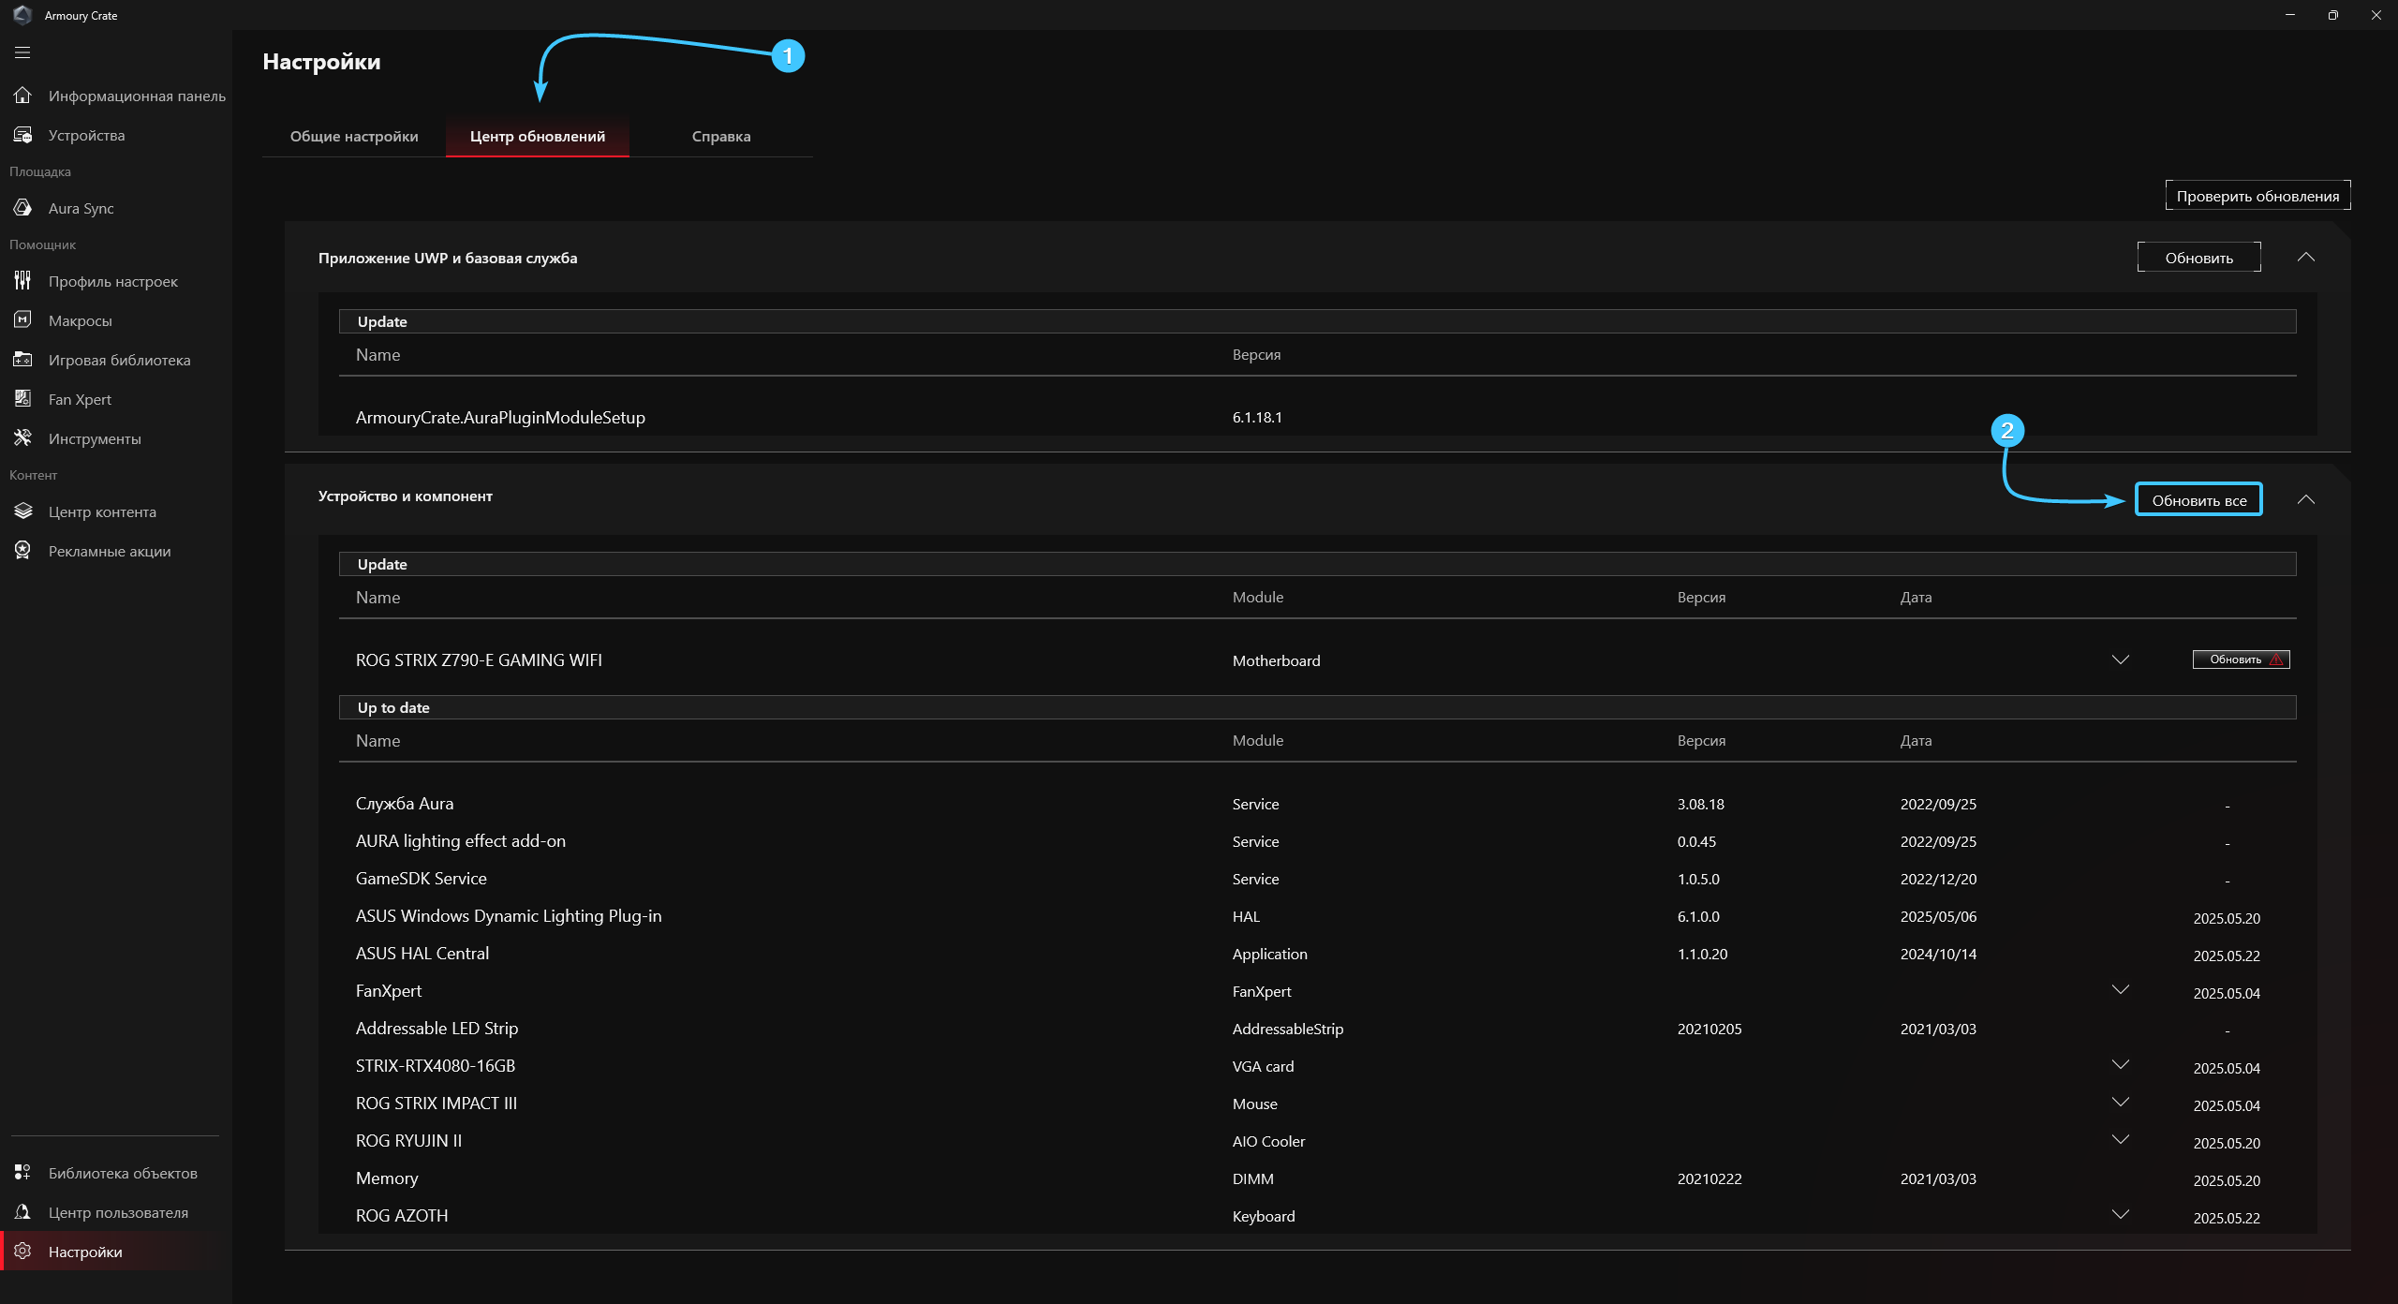This screenshot has width=2398, height=1304.
Task: Click the Инструменты wrench icon
Action: (x=22, y=438)
